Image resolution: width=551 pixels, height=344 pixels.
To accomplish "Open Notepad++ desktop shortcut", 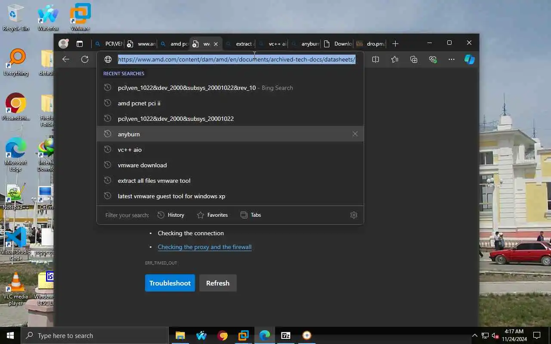I will tap(16, 197).
